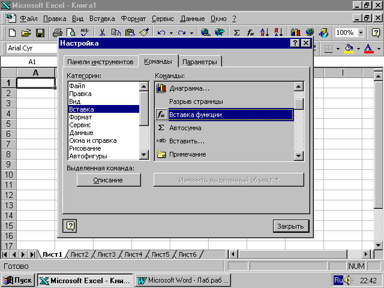The image size is (384, 288).
Task: Click the Fill Color bucket swatch
Action: point(349,49)
